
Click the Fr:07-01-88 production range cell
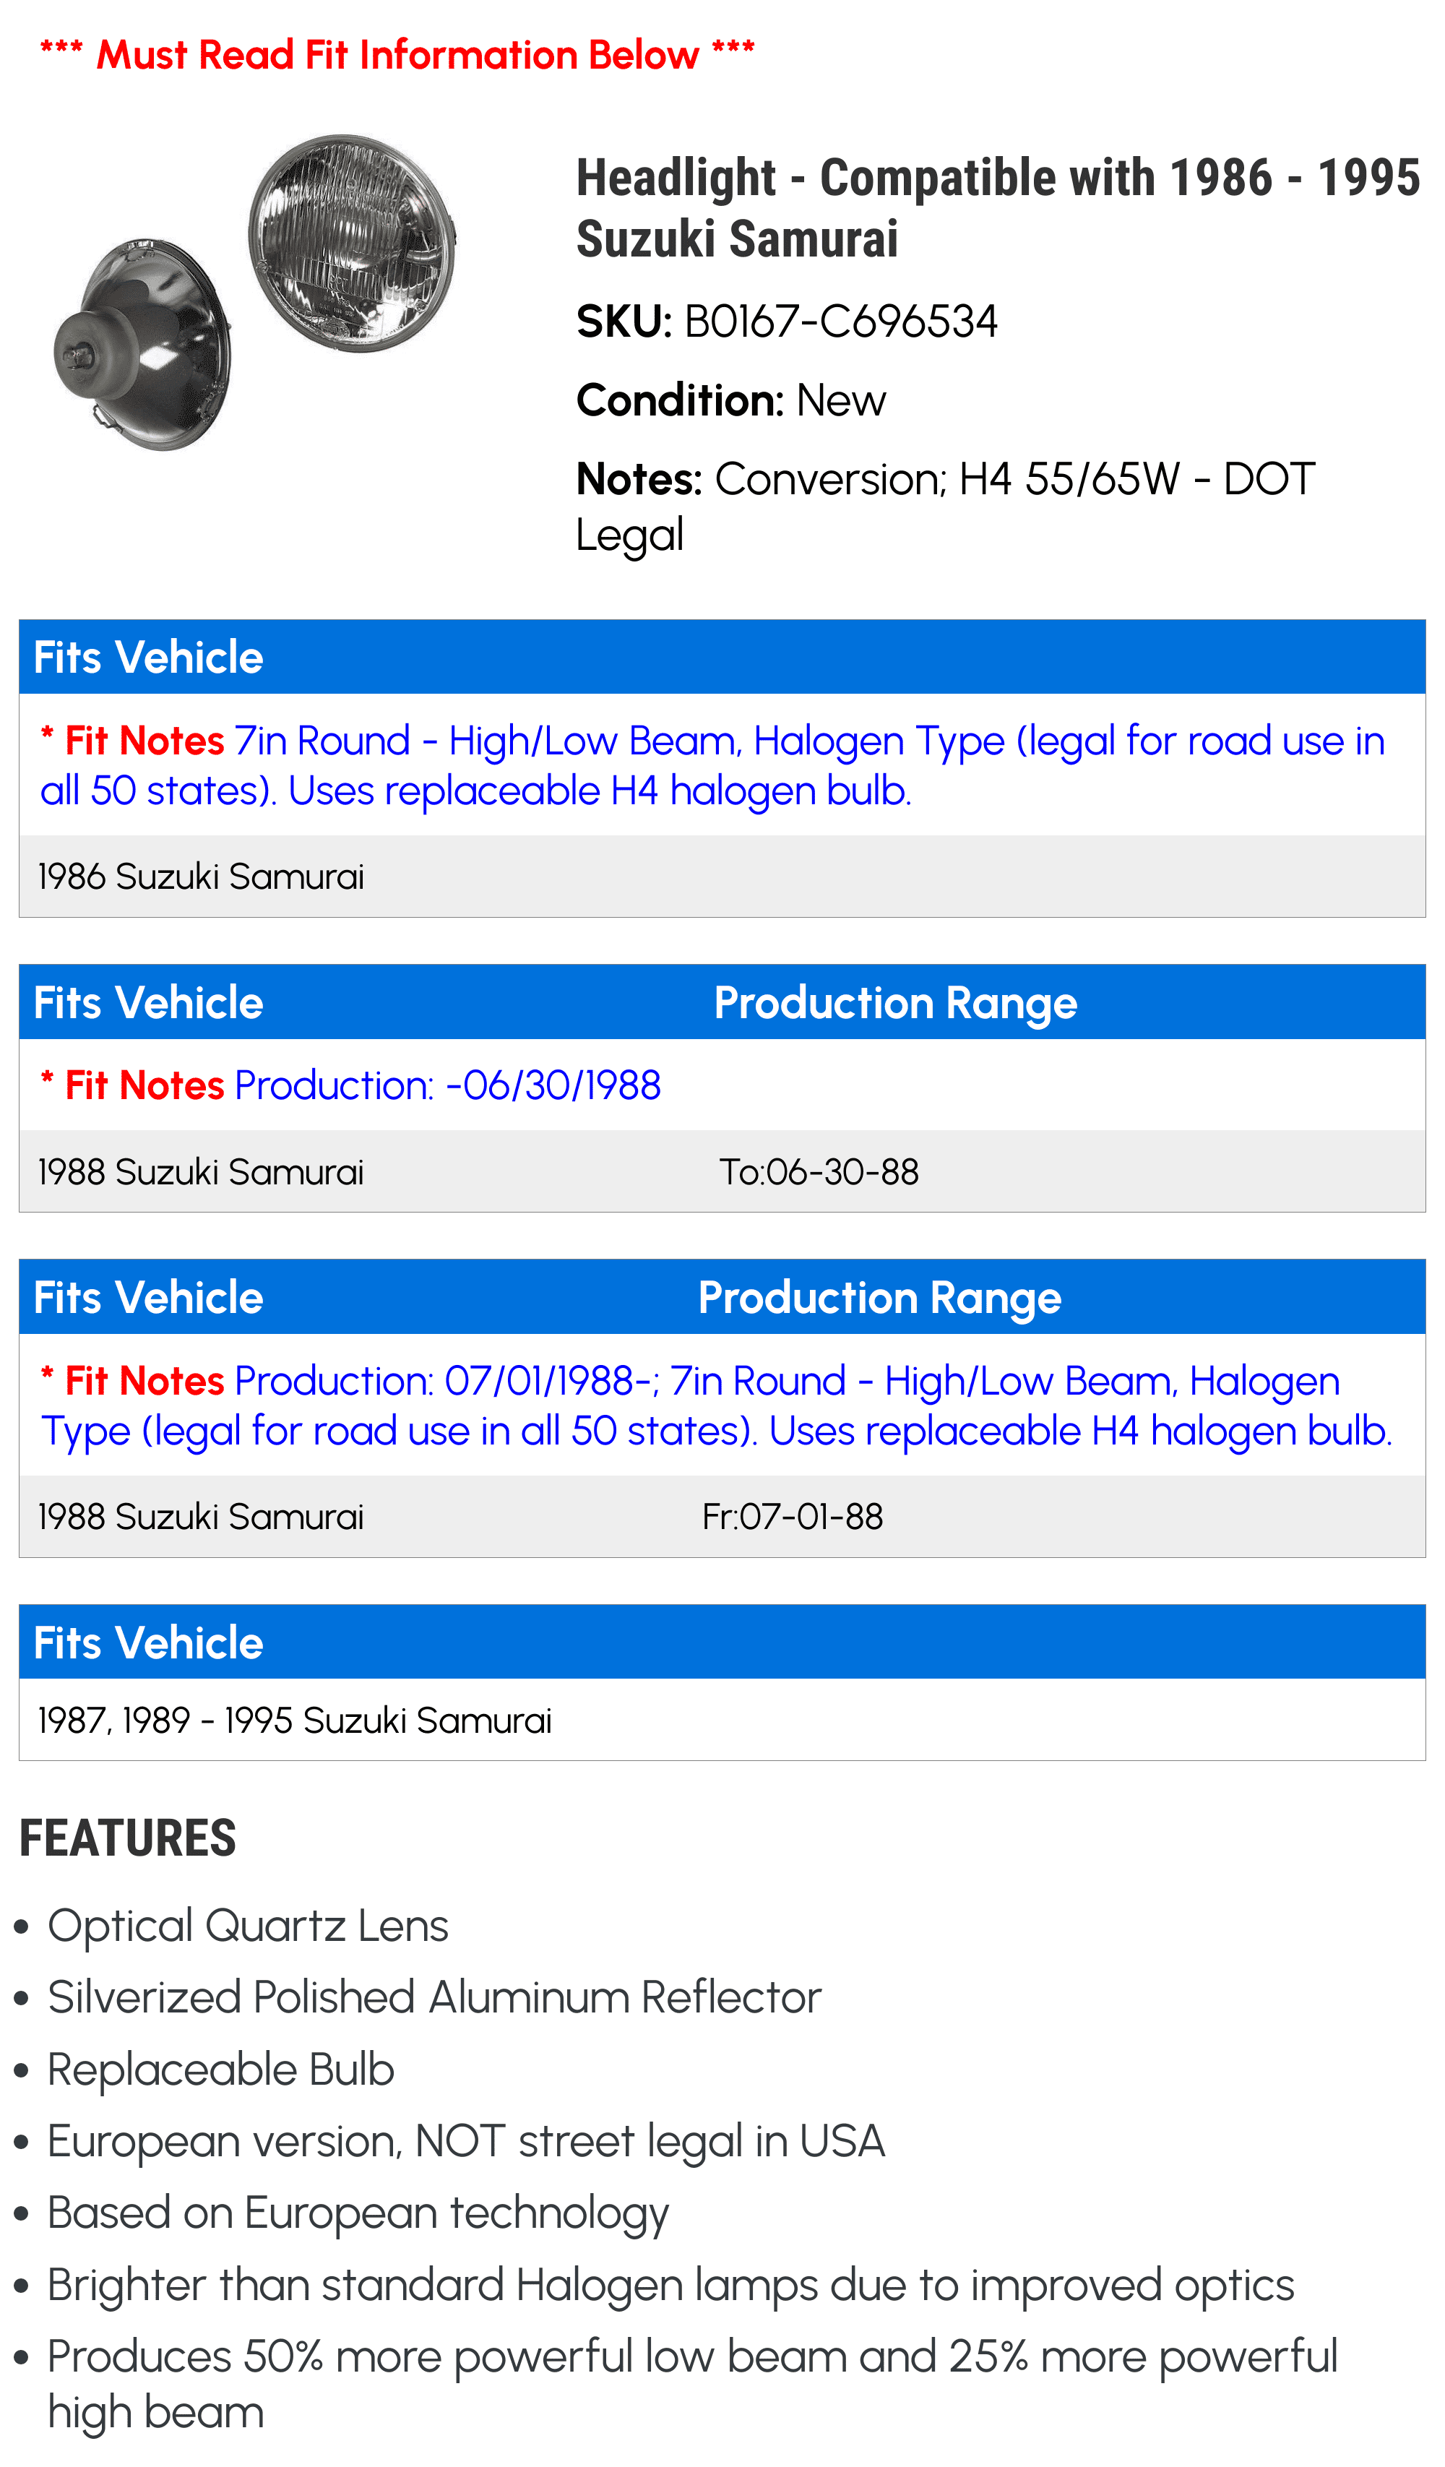point(792,1517)
